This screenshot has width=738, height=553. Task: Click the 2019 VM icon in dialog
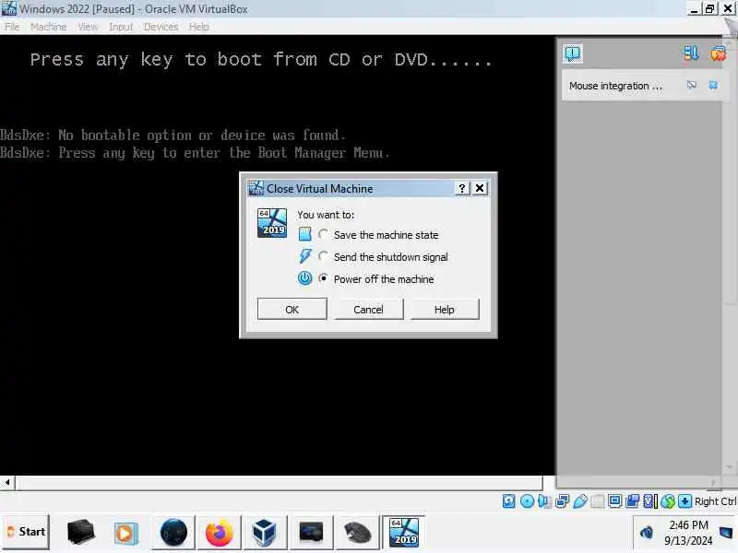(272, 223)
